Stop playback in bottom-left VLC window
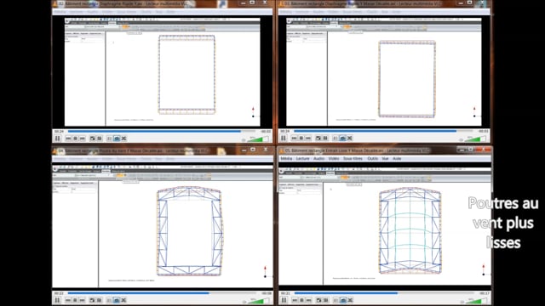545x306 pixels. (x=75, y=300)
